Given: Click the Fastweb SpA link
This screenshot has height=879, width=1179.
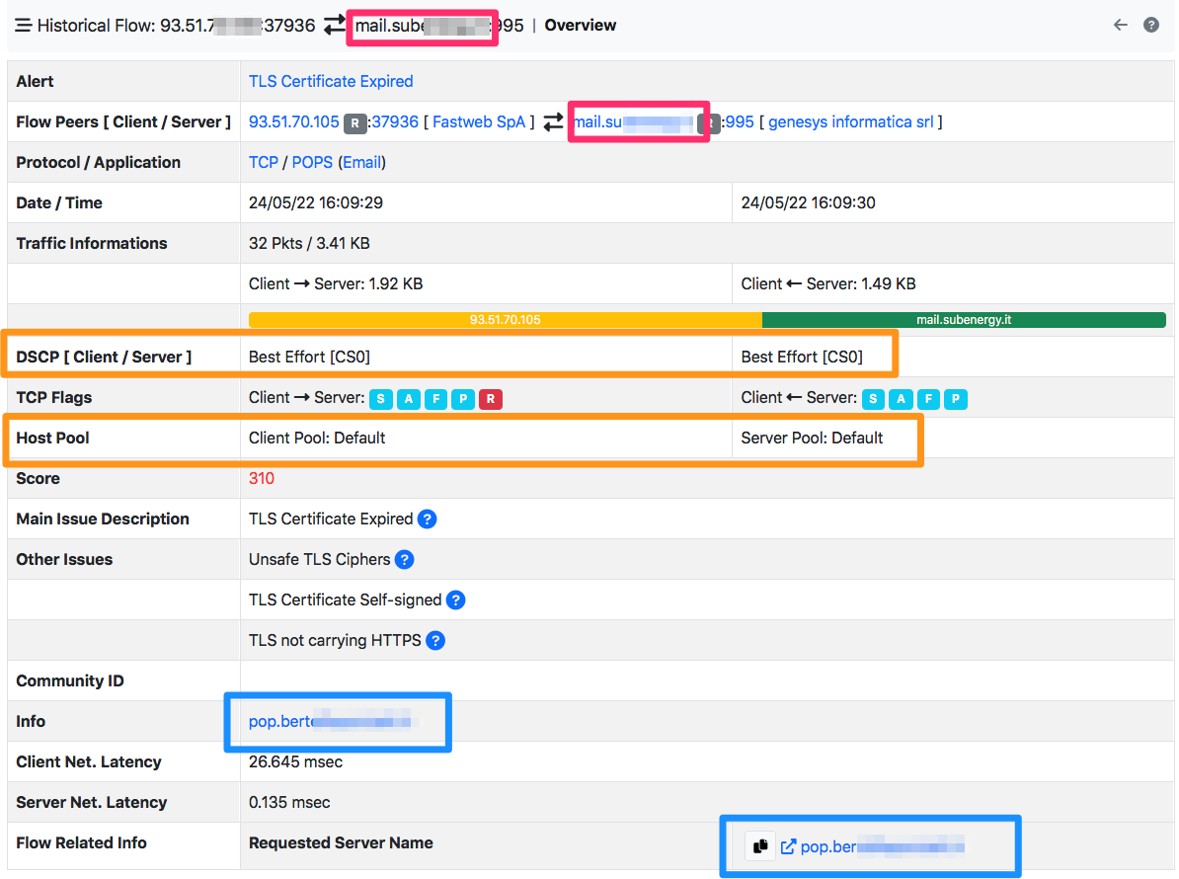Looking at the screenshot, I should (x=479, y=121).
